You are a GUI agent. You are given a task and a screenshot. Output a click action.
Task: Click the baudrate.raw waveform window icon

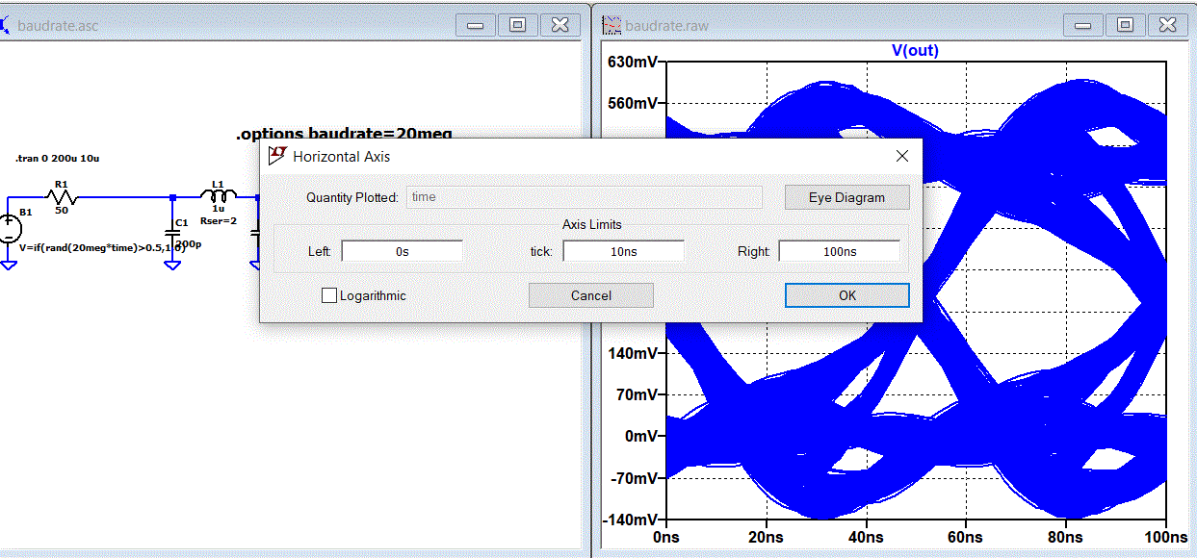point(612,25)
